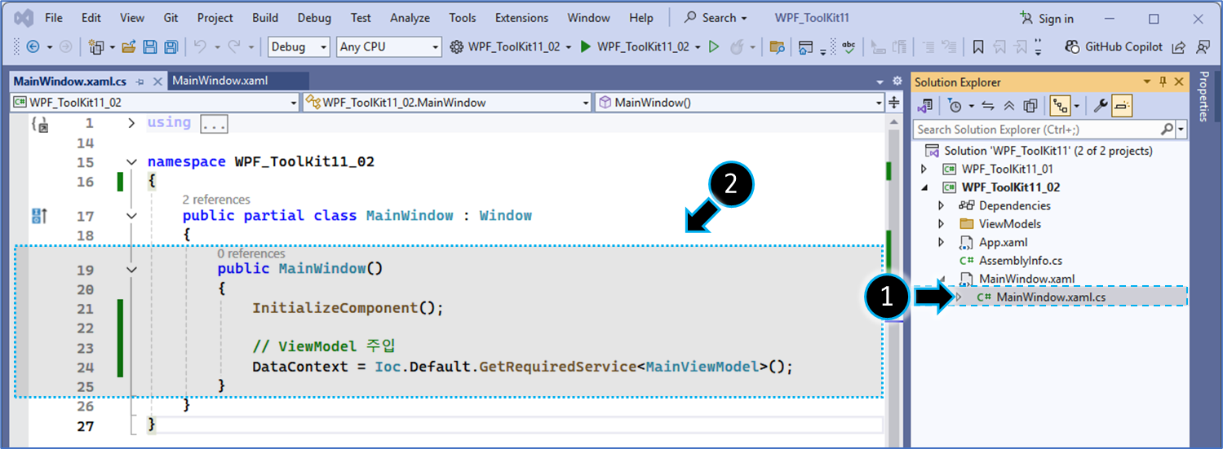Open GitHub Copilot
This screenshot has height=449, width=1223.
tap(1114, 47)
